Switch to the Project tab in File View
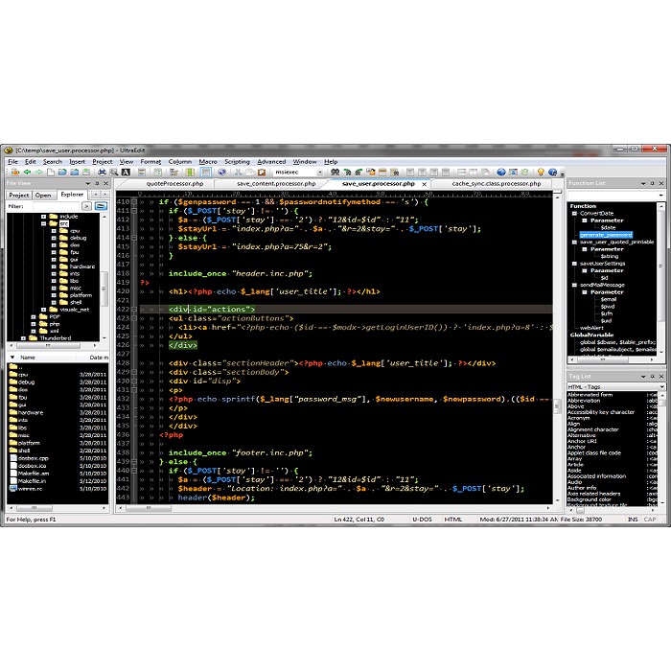 [19, 195]
